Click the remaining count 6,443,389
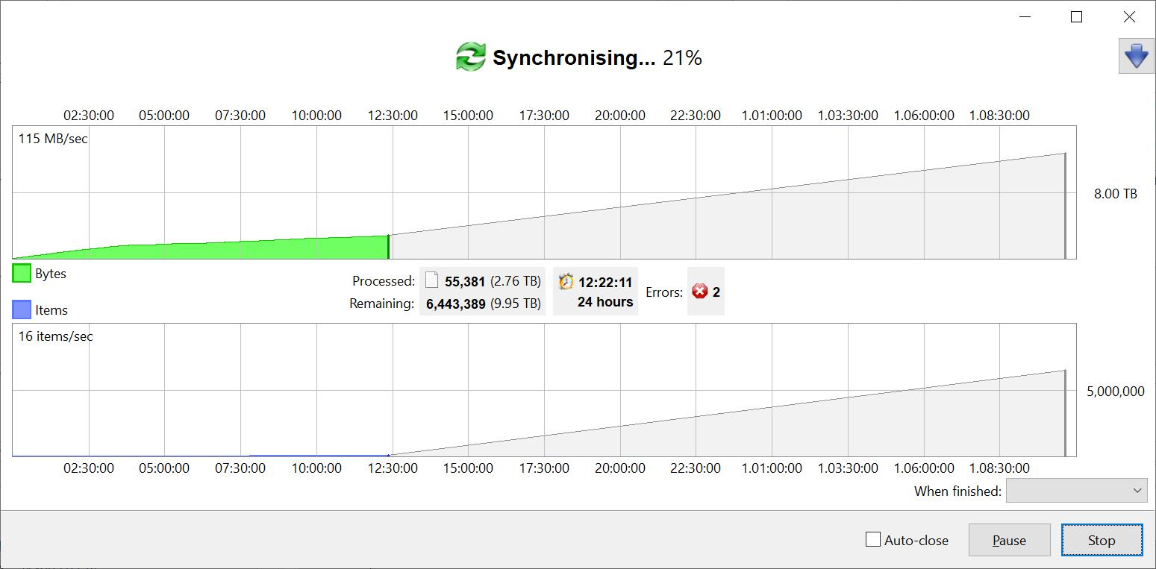Image resolution: width=1156 pixels, height=569 pixels. click(456, 304)
